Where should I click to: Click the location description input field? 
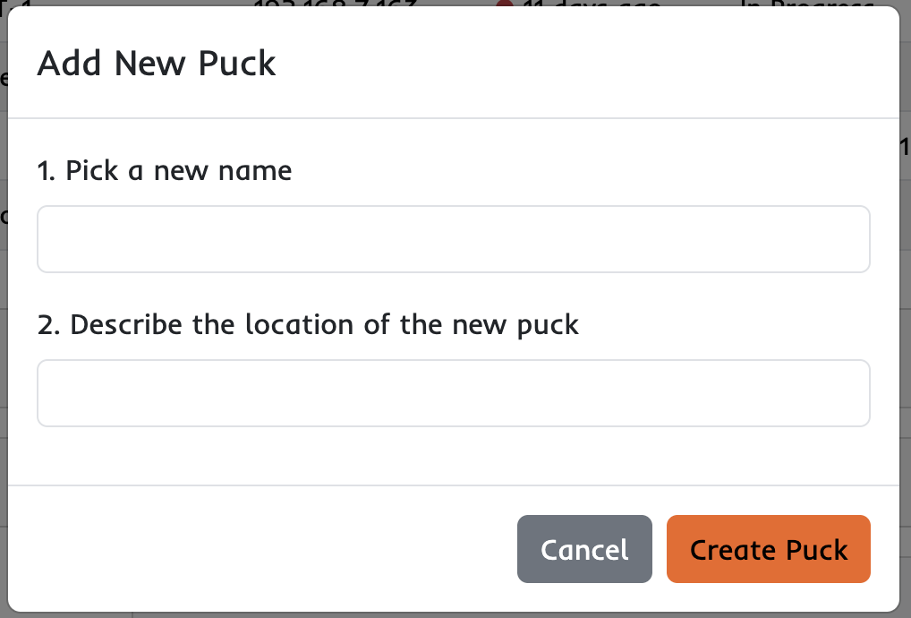click(453, 392)
